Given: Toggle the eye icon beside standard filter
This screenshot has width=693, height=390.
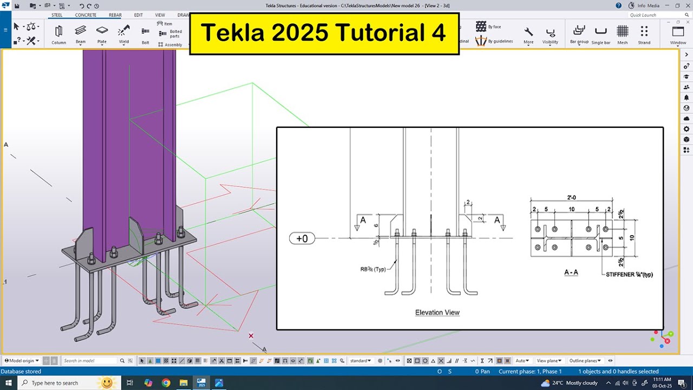Looking at the screenshot, I should (x=398, y=361).
